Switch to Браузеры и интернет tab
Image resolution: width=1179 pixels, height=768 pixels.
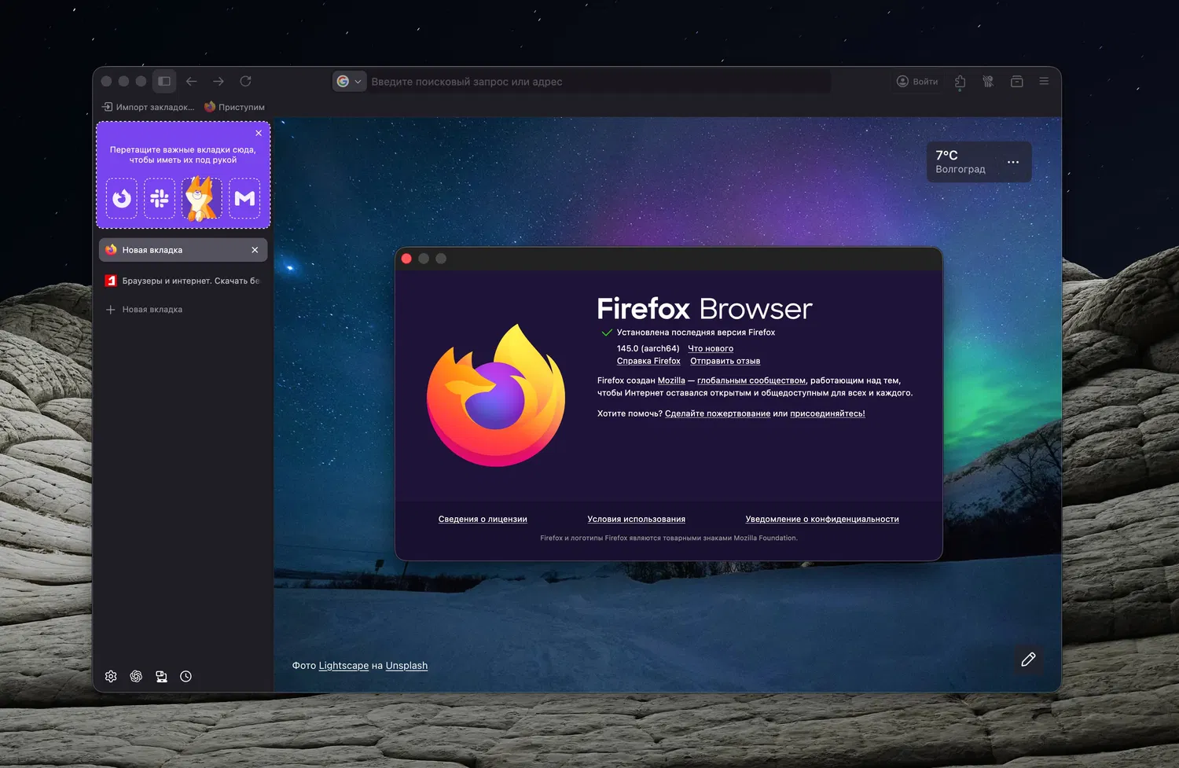pyautogui.click(x=183, y=281)
